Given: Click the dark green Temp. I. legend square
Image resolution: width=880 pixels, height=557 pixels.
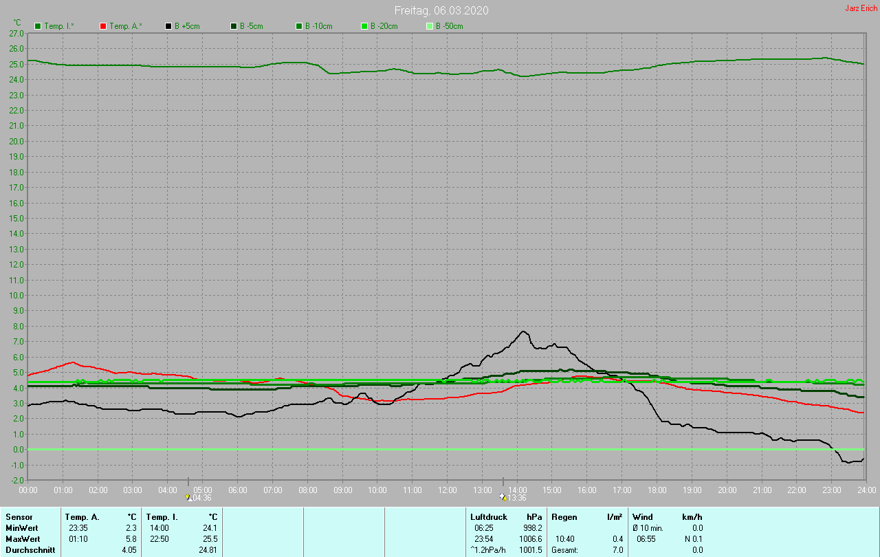Looking at the screenshot, I should point(38,26).
